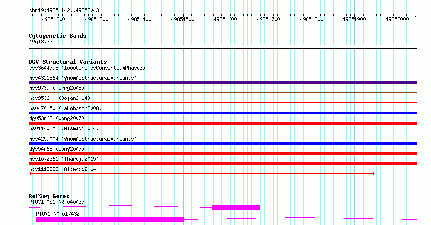Open variant nsv4259004 gnomAD label

(83, 139)
